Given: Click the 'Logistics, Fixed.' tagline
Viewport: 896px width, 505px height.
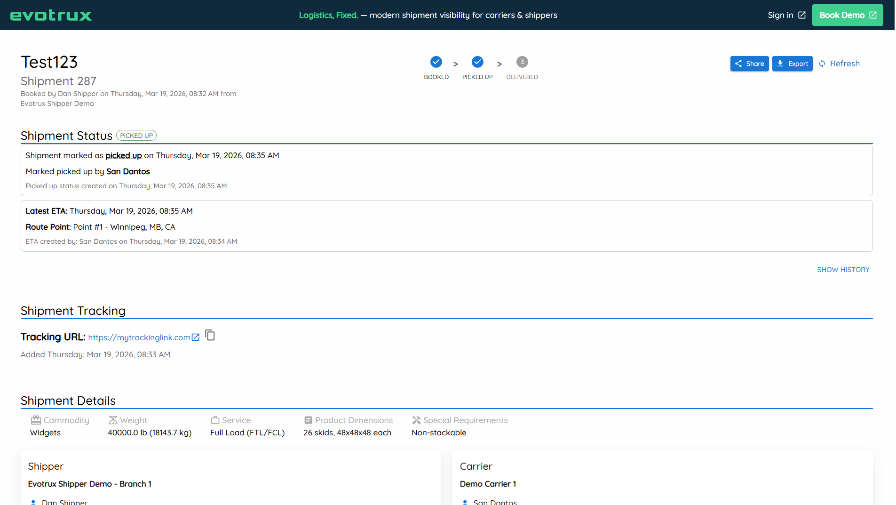Looking at the screenshot, I should (x=328, y=15).
